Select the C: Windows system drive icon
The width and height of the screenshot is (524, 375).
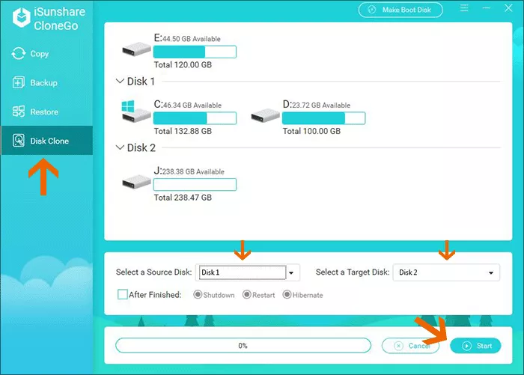[136, 112]
